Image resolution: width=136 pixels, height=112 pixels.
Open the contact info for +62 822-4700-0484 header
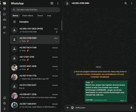[x=80, y=3]
